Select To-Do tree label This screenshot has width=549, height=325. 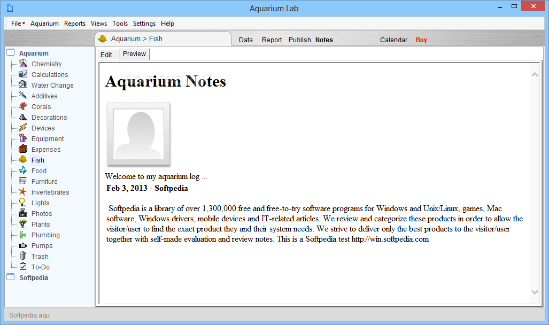click(x=41, y=267)
